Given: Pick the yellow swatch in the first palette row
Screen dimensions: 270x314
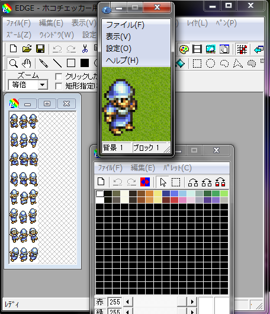Looking at the screenshot, I should tap(157, 194).
